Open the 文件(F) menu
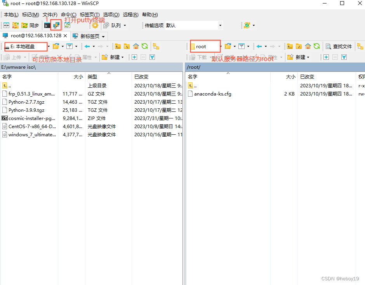 click(50, 15)
